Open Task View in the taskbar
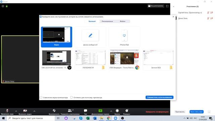Screen dimensions: 215x121 58,118
